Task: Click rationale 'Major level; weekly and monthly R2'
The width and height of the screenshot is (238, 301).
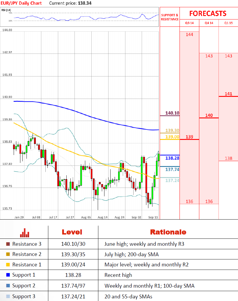Action: [146, 265]
